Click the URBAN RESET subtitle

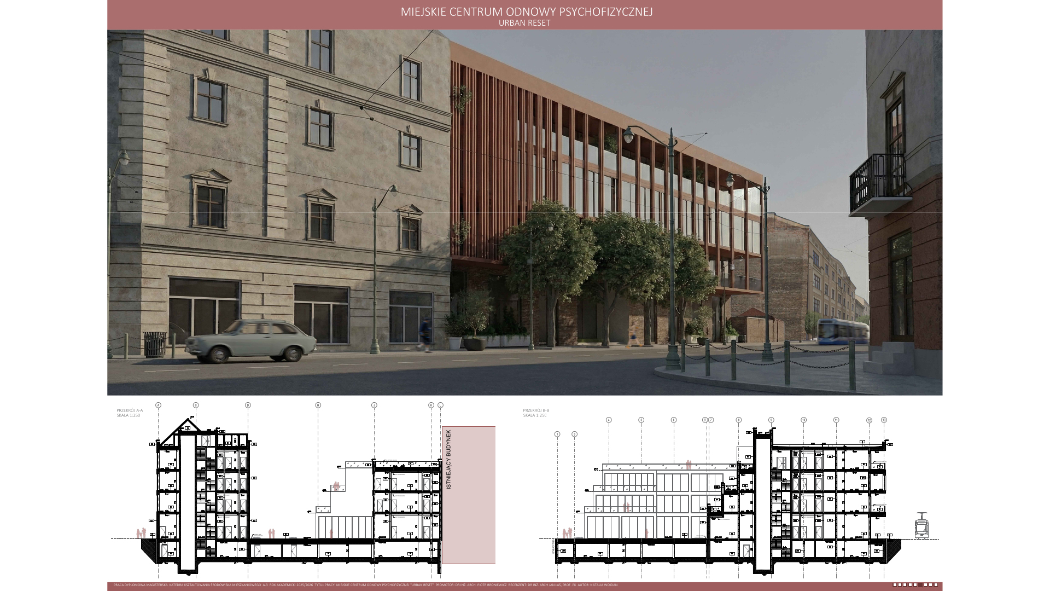(524, 23)
